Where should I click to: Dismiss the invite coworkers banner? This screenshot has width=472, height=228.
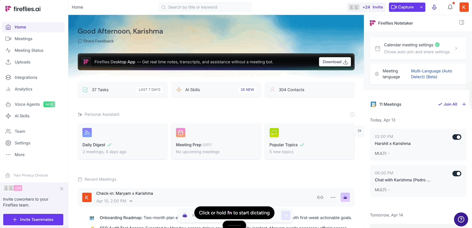tap(62, 188)
